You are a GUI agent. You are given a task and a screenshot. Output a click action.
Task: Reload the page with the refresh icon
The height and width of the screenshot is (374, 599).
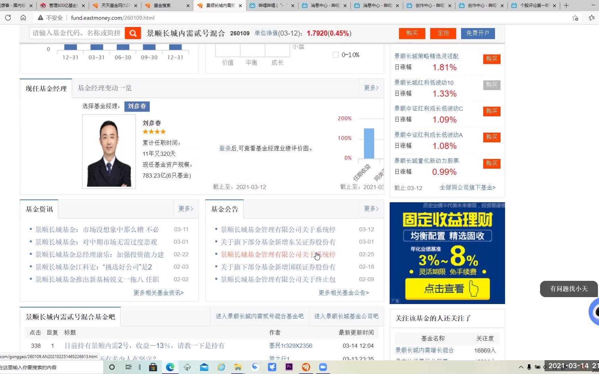coord(8,18)
